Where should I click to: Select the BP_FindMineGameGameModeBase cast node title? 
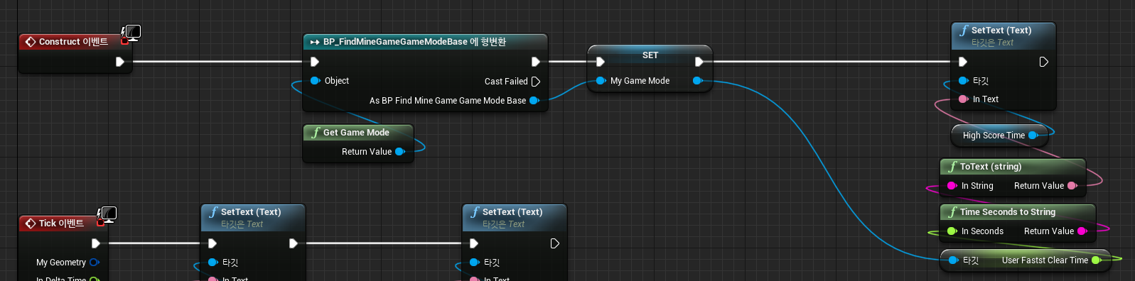[414, 42]
